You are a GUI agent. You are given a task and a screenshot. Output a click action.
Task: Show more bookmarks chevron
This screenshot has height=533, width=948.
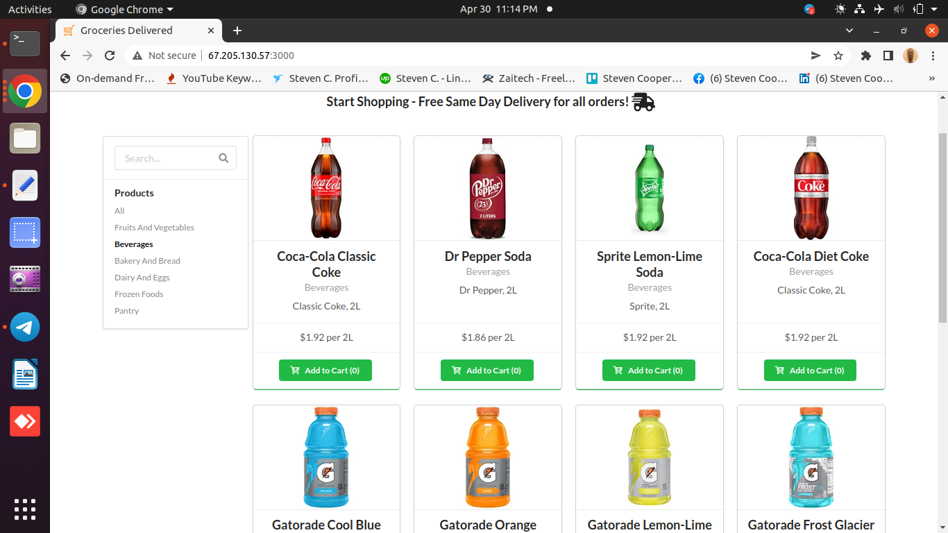pos(932,78)
